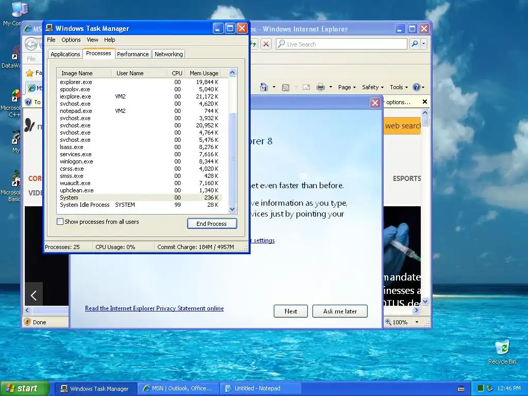Click the security shield icon in IE status bar
Viewport: 528px width, 396px height.
point(28,322)
